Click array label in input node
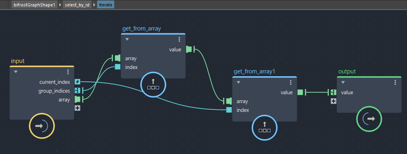The height and width of the screenshot is (154, 407). point(64,100)
